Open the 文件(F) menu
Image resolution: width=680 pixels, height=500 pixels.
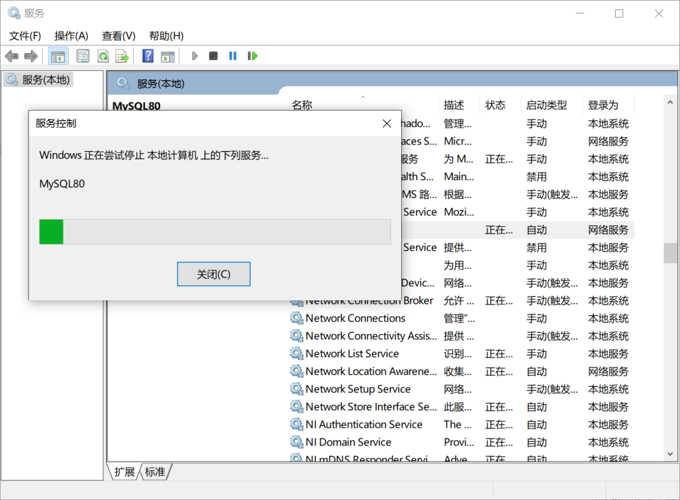click(25, 36)
